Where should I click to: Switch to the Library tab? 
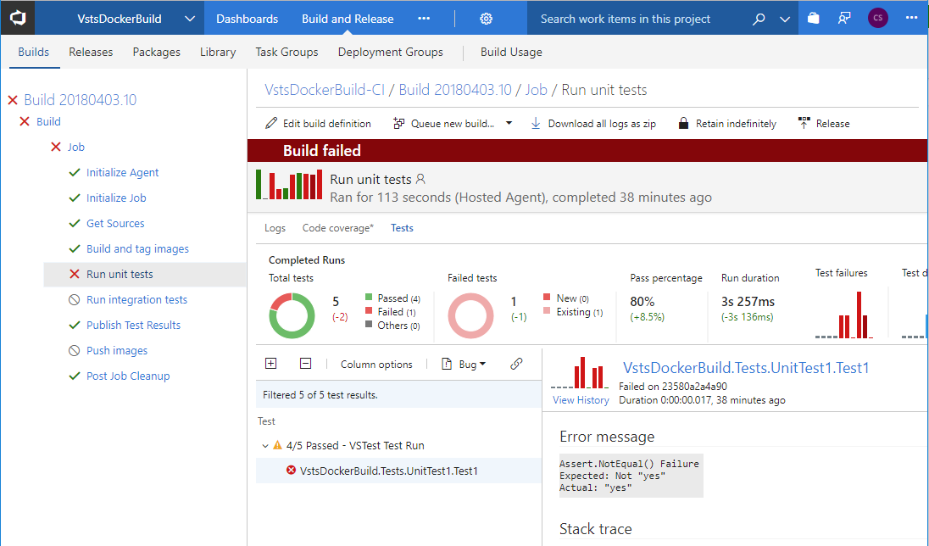pyautogui.click(x=218, y=53)
